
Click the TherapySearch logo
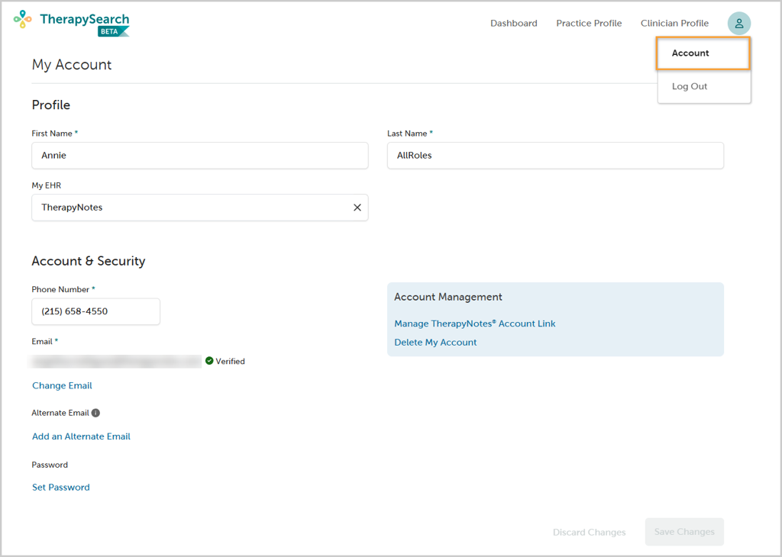click(x=72, y=23)
